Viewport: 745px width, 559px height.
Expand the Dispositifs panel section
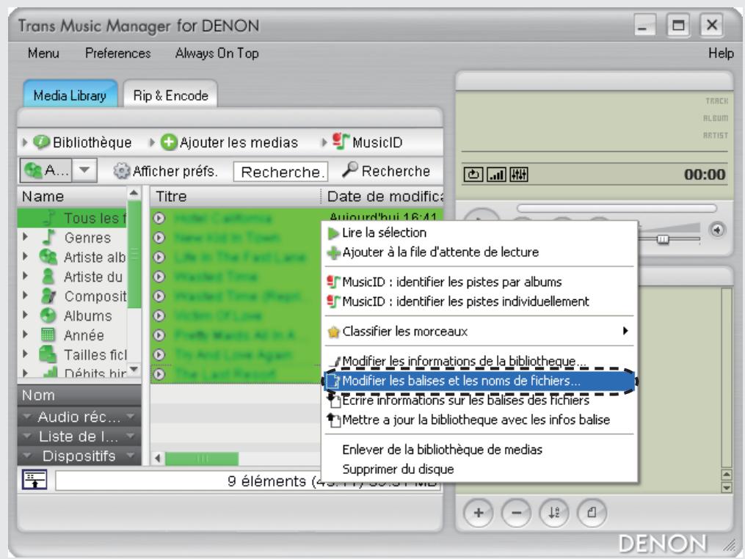click(x=79, y=456)
